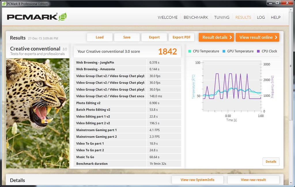Toggle the GPU Temperature legend swatch
Viewport: 295px width, 187px height.
224,51
